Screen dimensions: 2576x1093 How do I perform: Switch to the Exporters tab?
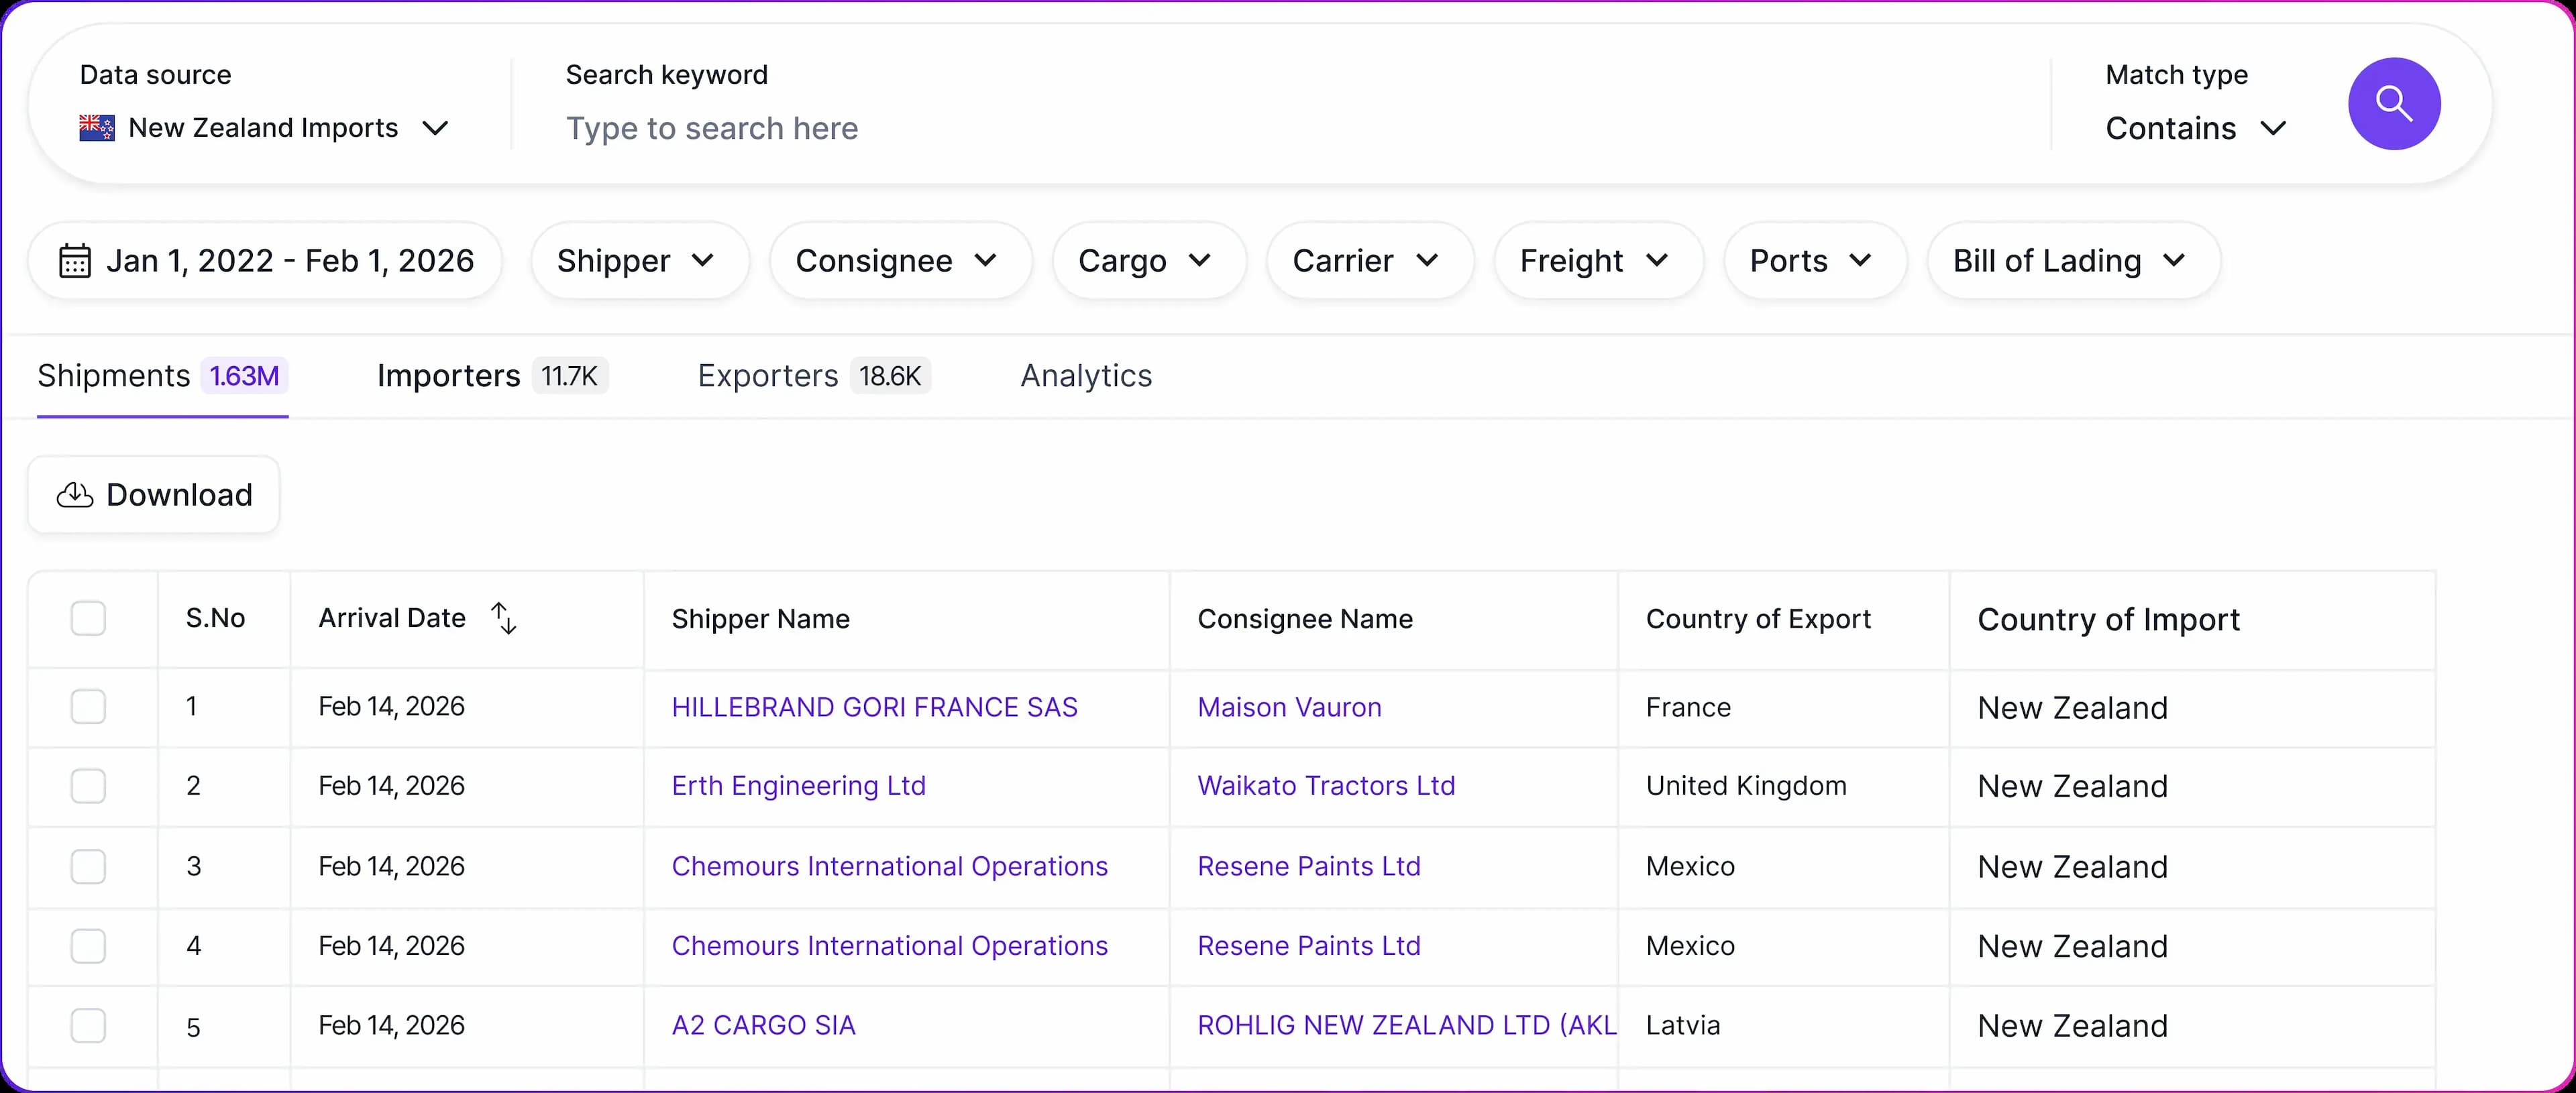coord(812,376)
